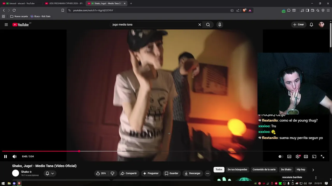The width and height of the screenshot is (332, 186).
Task: Open Discord from the taskbar
Action: click(x=14, y=183)
